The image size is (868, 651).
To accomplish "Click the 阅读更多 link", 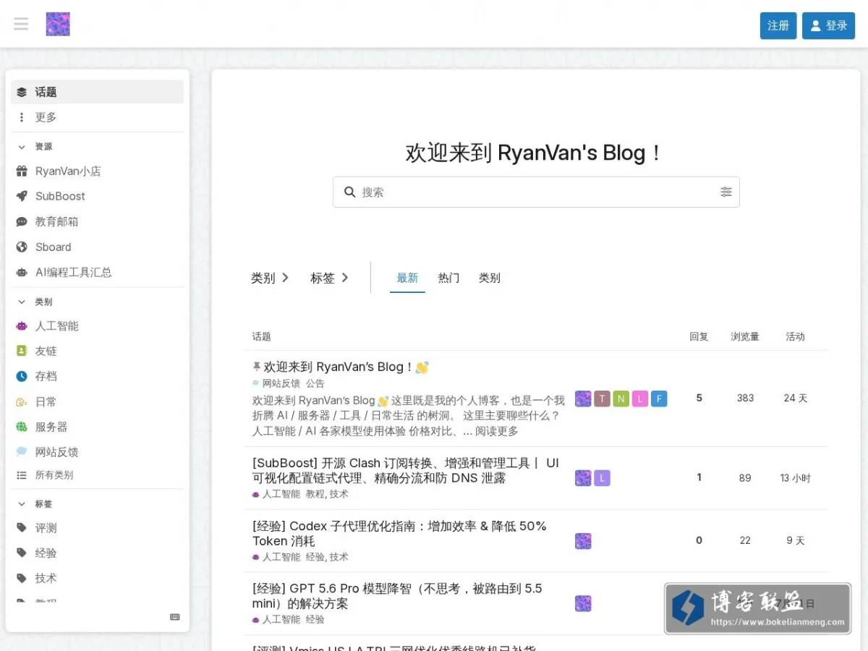I will 497,430.
